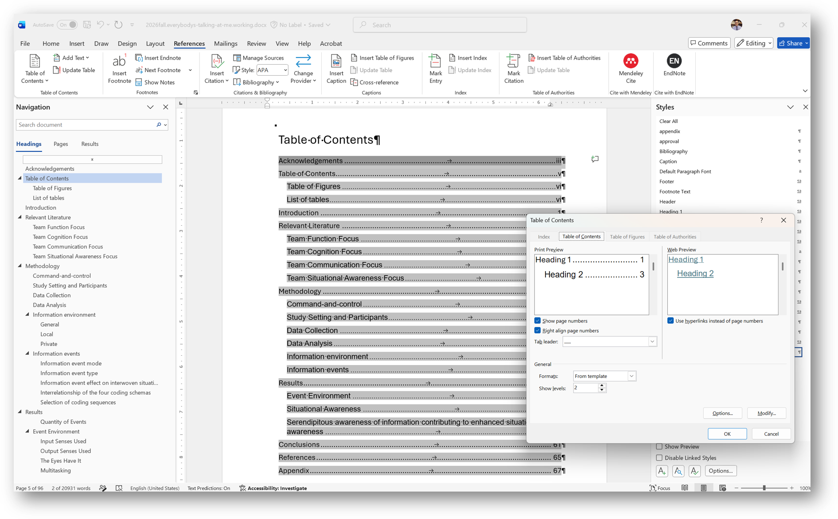Click Add Text in the ribbon
The image size is (838, 519).
71,58
